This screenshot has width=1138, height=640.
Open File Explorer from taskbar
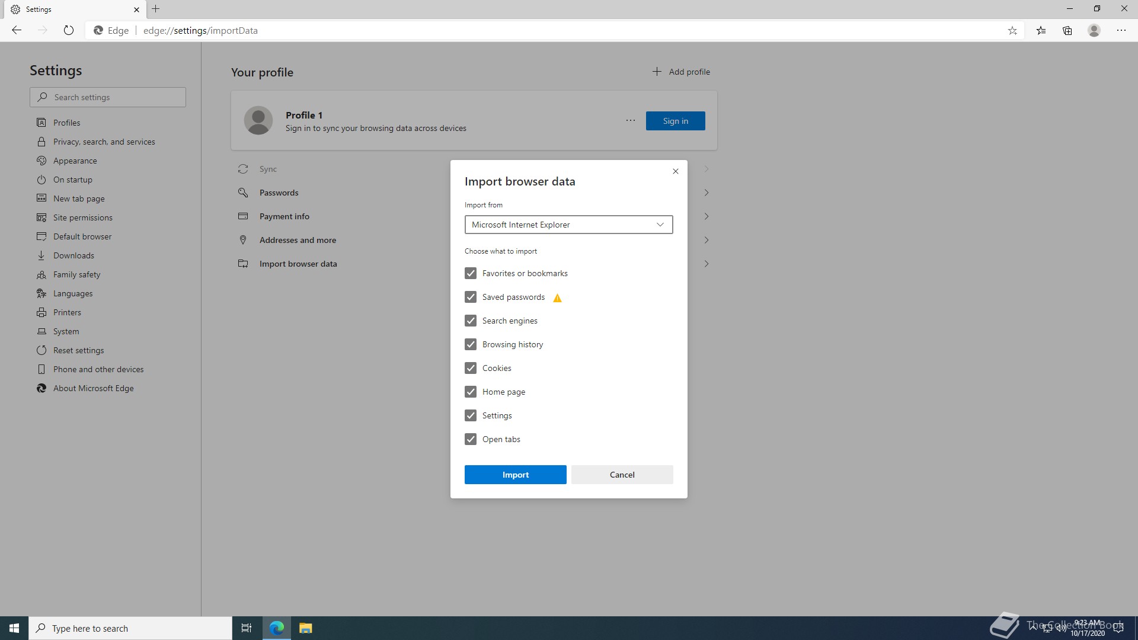tap(305, 628)
